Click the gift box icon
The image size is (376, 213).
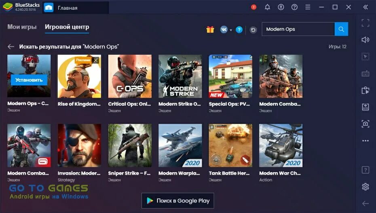pos(210,30)
